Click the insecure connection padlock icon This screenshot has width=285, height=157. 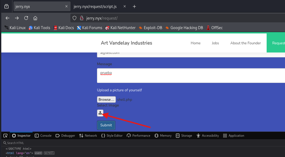pyautogui.click(x=81, y=18)
